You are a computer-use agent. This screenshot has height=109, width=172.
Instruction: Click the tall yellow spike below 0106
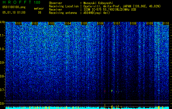105,106
